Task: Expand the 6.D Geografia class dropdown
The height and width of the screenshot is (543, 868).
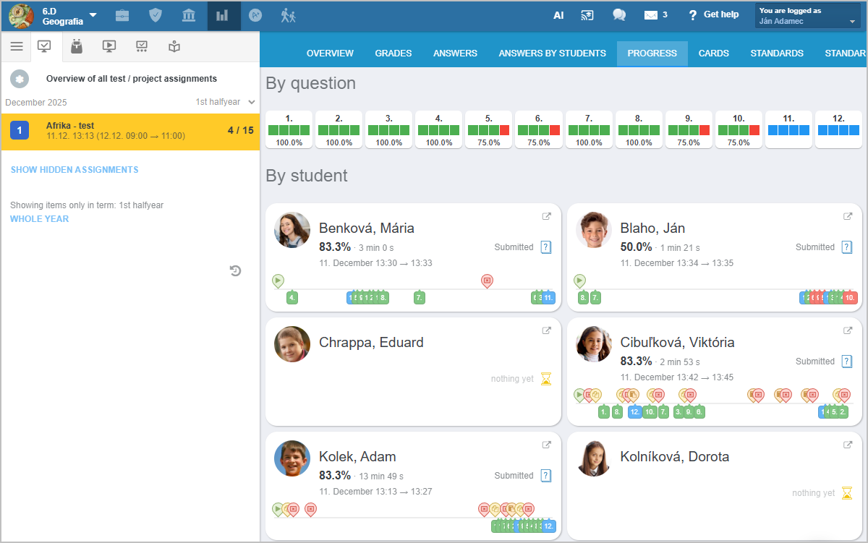Action: [x=93, y=15]
